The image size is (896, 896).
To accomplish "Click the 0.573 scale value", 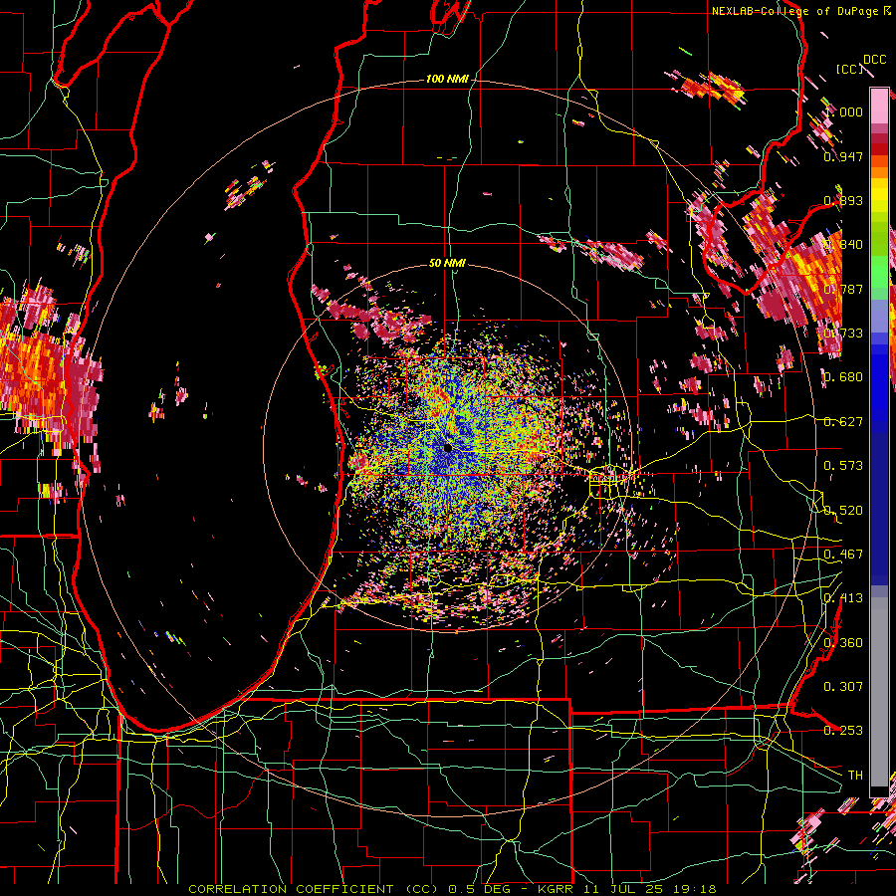I will 843,466.
